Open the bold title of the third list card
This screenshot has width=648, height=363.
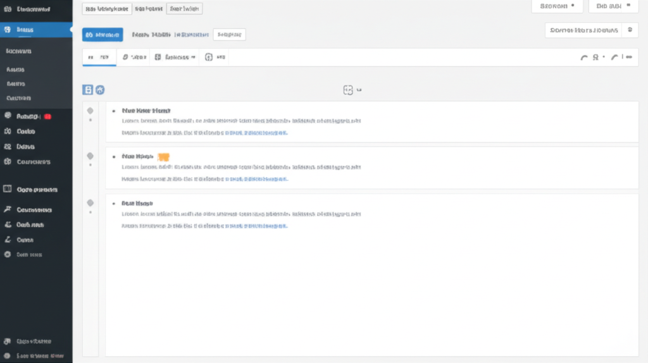click(x=137, y=203)
